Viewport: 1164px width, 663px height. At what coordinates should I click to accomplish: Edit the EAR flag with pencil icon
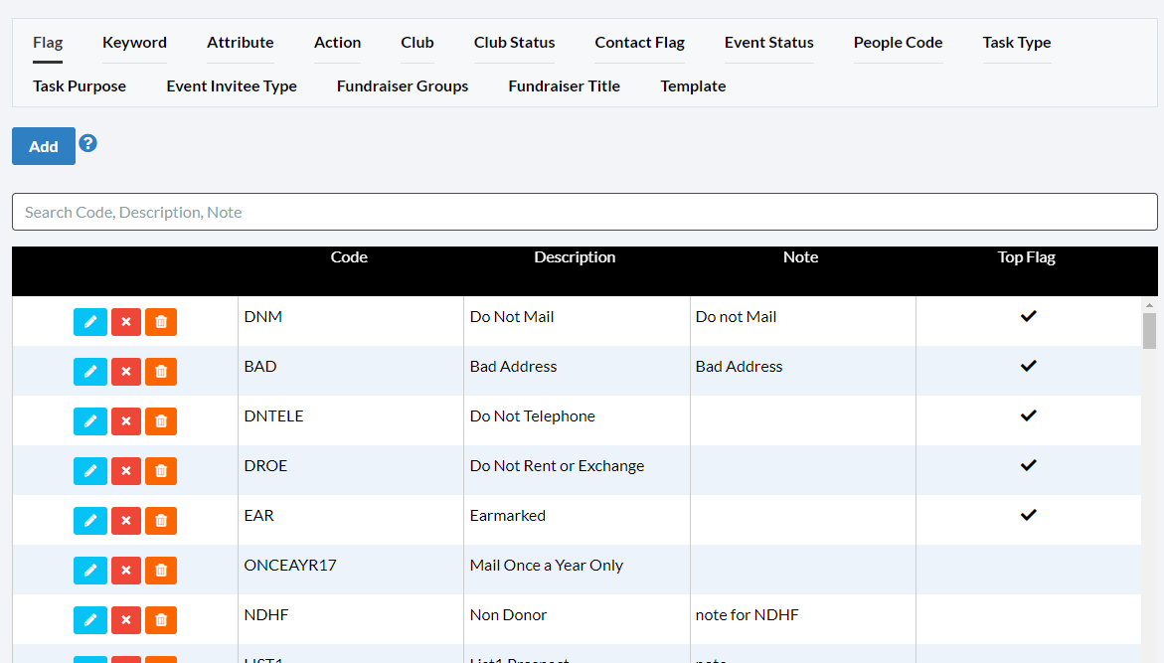pos(89,521)
